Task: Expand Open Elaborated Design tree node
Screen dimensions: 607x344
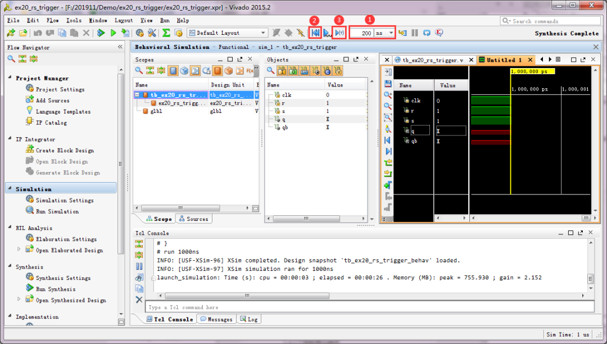Action: 19,250
